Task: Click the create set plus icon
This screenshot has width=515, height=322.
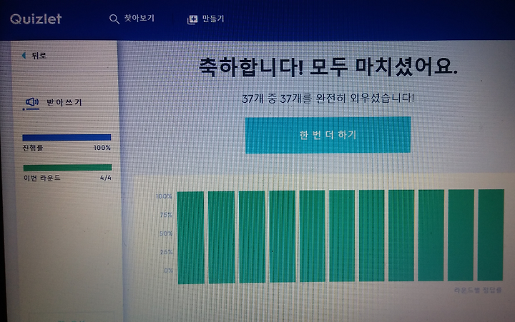Action: point(192,19)
